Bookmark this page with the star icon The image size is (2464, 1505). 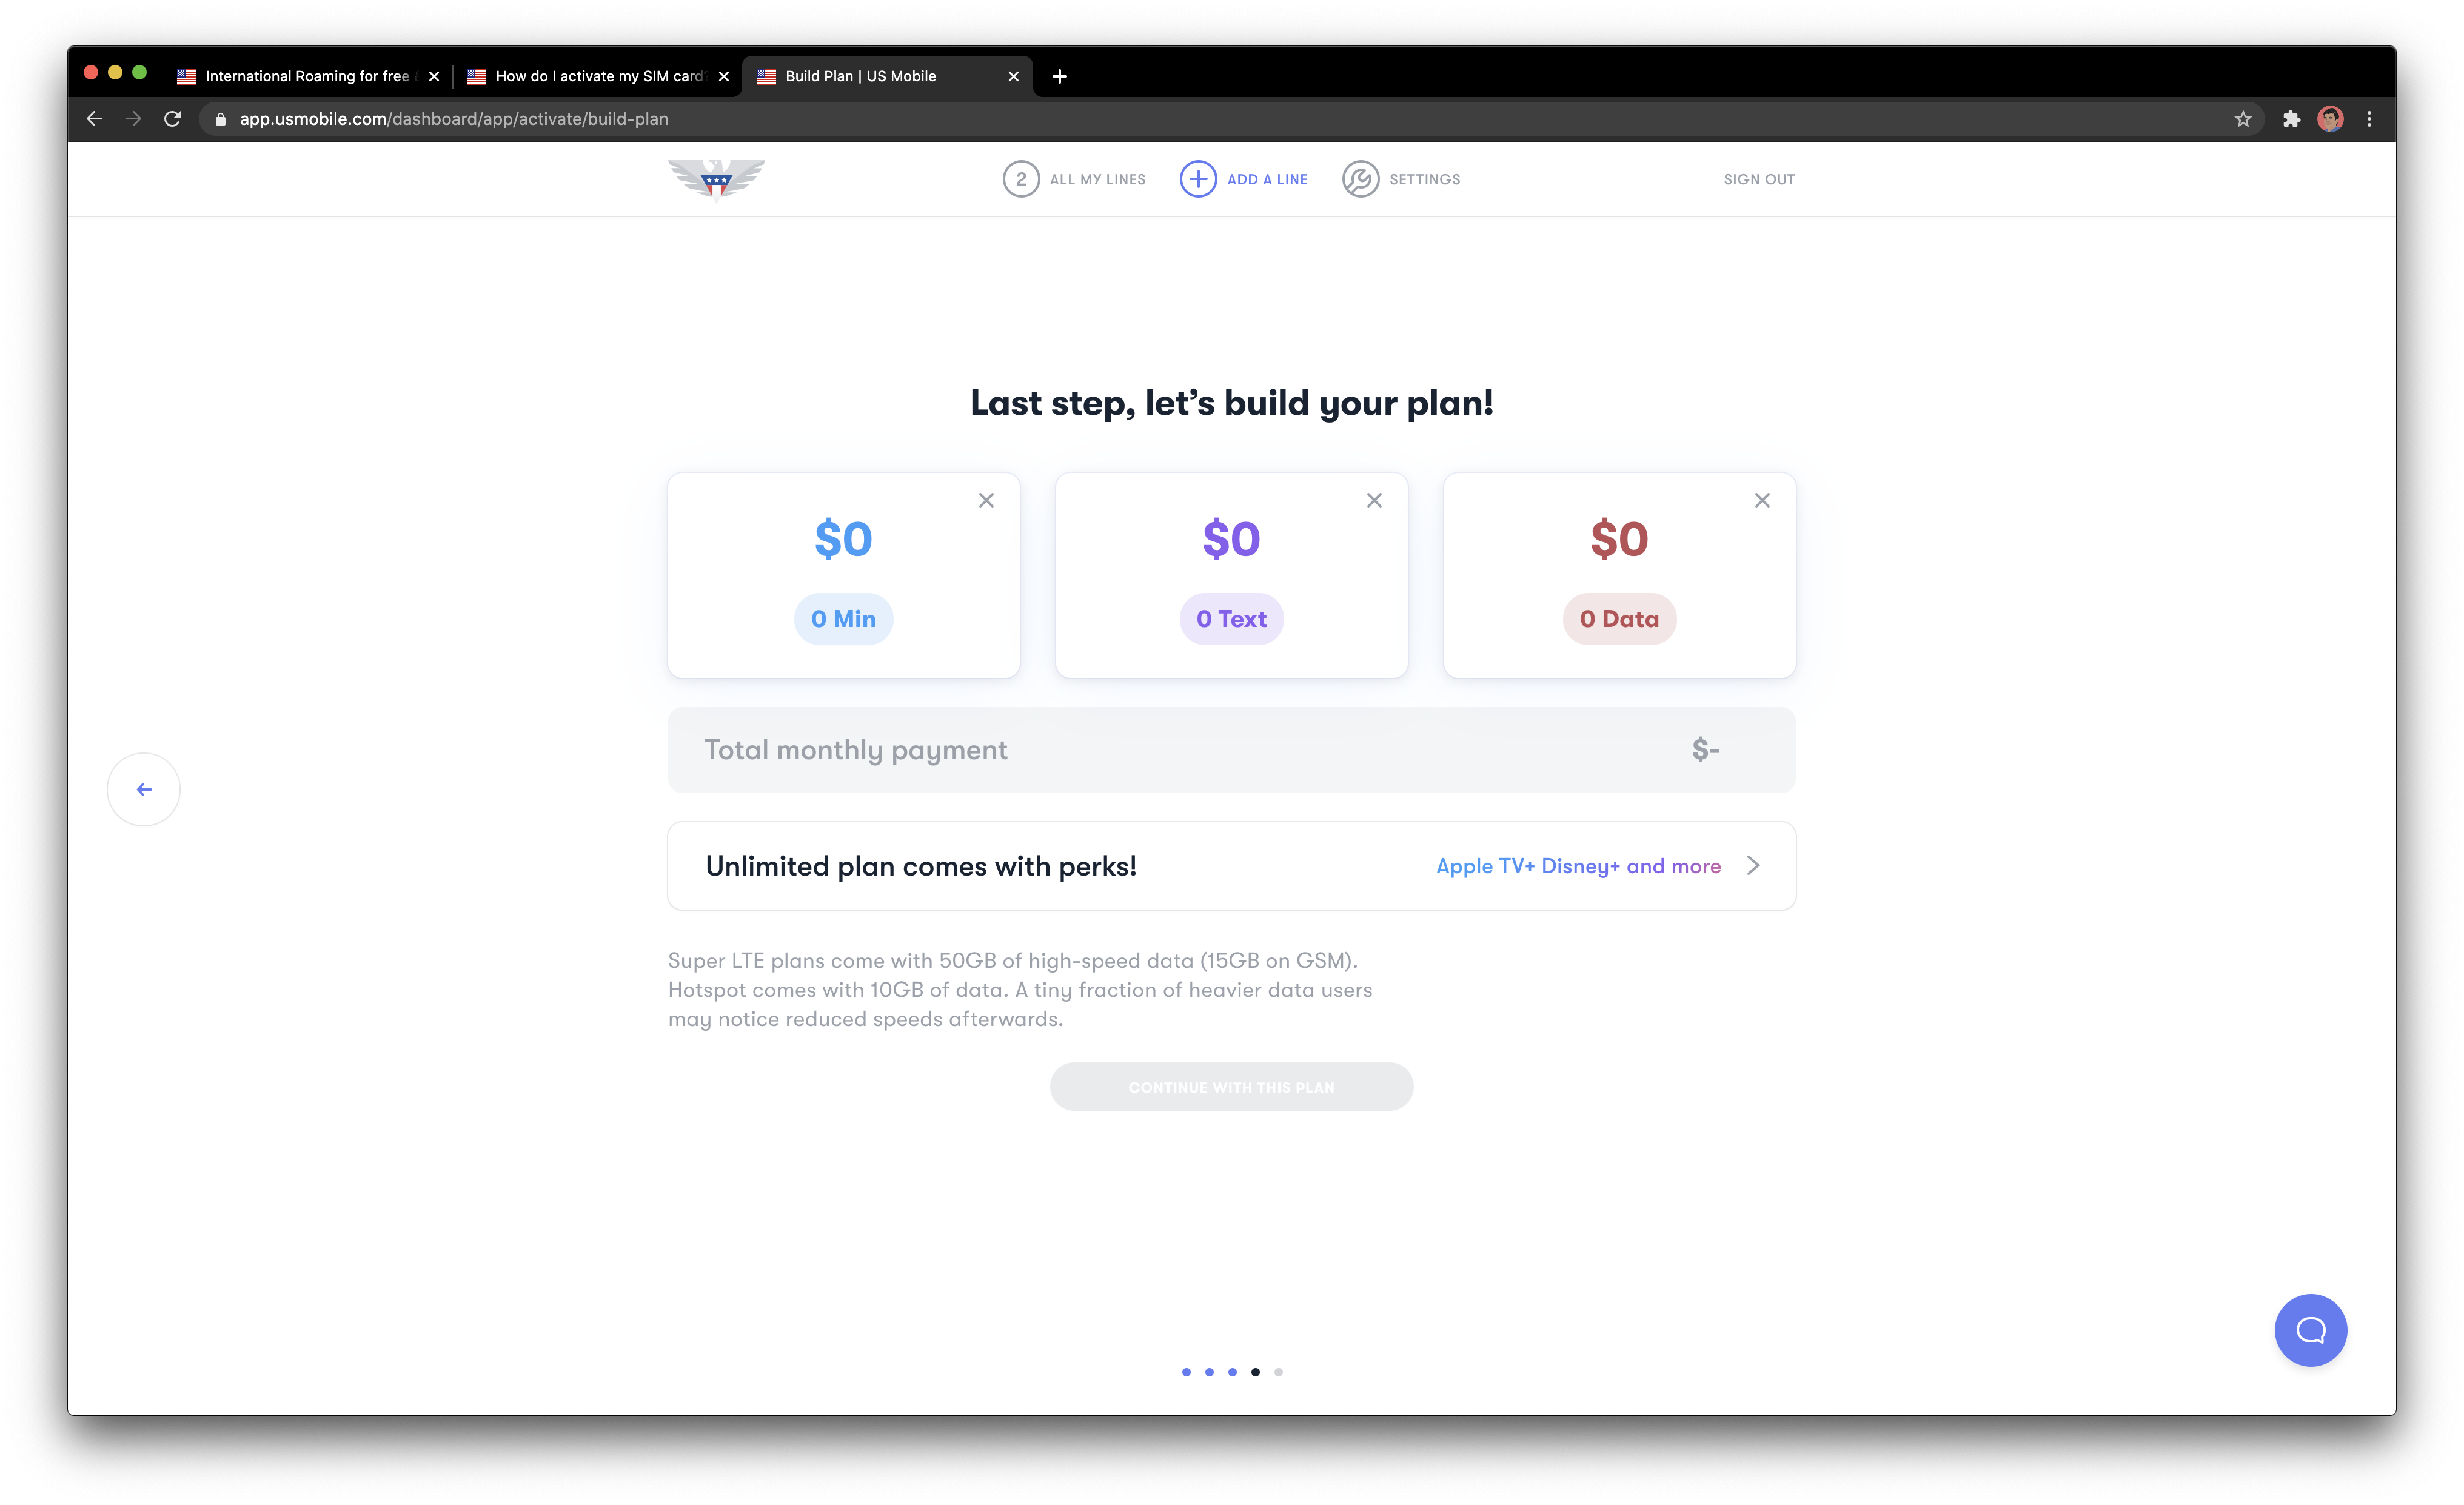(x=2243, y=119)
